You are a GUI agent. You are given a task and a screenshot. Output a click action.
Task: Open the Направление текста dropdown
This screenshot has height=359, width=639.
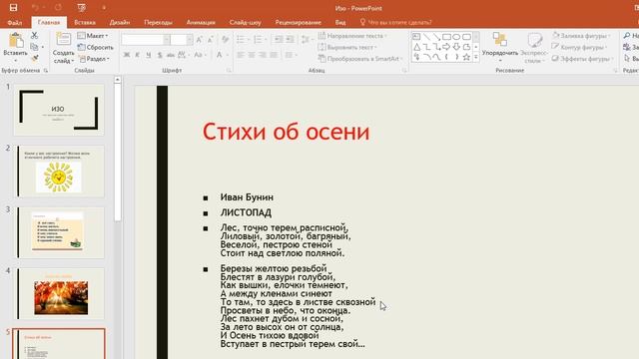point(352,36)
